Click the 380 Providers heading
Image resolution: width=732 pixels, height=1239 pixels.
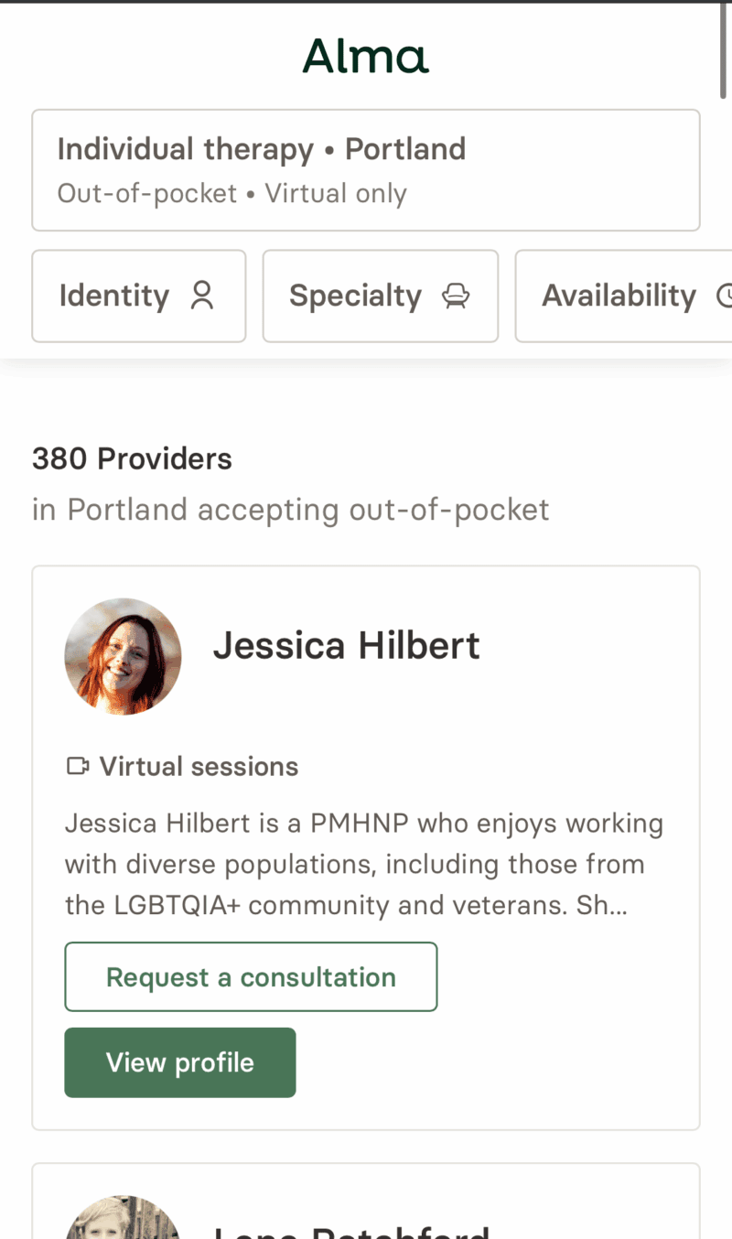(x=132, y=458)
